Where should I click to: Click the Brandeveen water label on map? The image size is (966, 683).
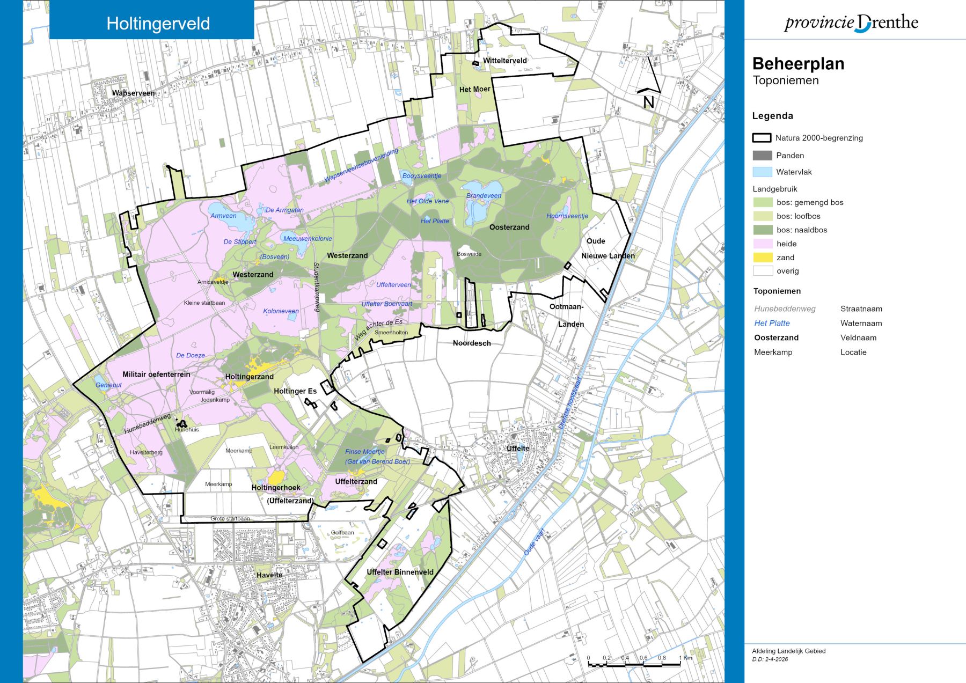click(484, 196)
